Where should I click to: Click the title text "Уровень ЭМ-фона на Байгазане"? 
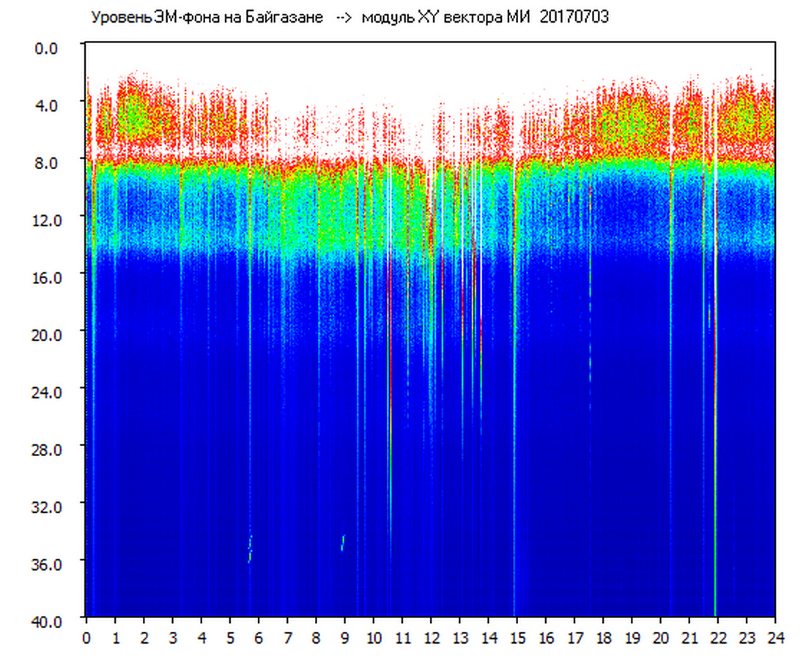coord(207,18)
